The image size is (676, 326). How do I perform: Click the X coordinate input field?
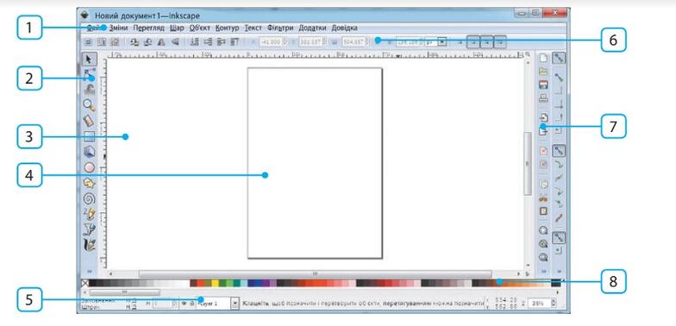click(273, 42)
